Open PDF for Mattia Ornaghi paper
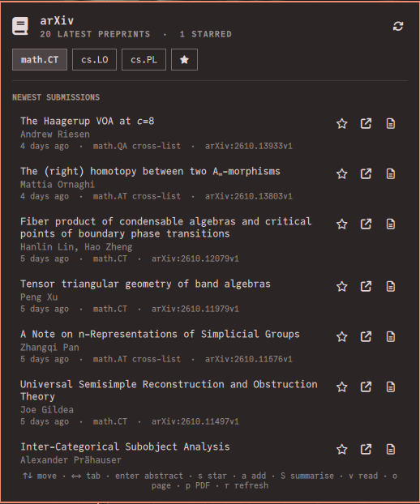 (x=391, y=174)
